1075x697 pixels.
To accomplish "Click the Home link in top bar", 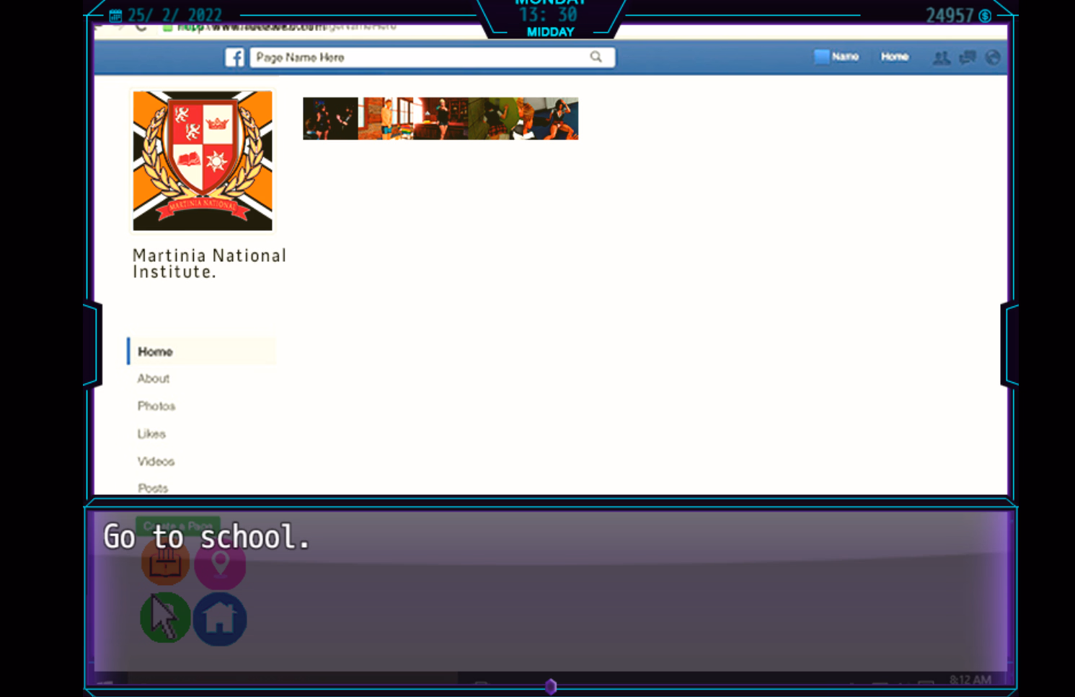I will 894,56.
